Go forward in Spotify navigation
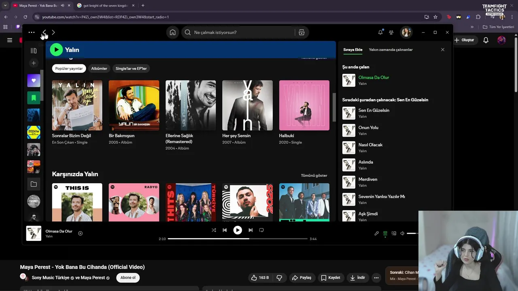The width and height of the screenshot is (518, 291). point(53,32)
